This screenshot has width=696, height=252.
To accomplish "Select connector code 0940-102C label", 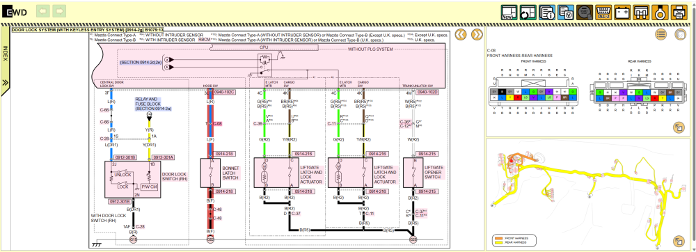I will click(224, 93).
